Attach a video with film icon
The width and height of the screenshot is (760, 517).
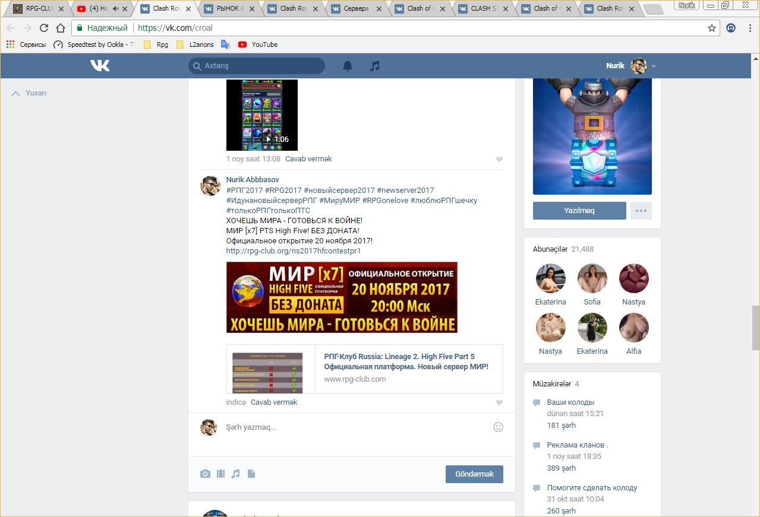(x=220, y=474)
